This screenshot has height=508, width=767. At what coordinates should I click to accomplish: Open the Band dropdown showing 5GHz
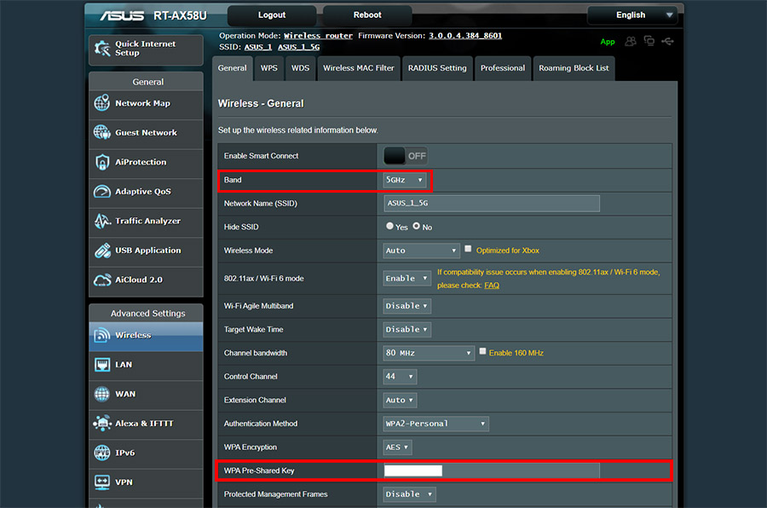[x=405, y=180]
